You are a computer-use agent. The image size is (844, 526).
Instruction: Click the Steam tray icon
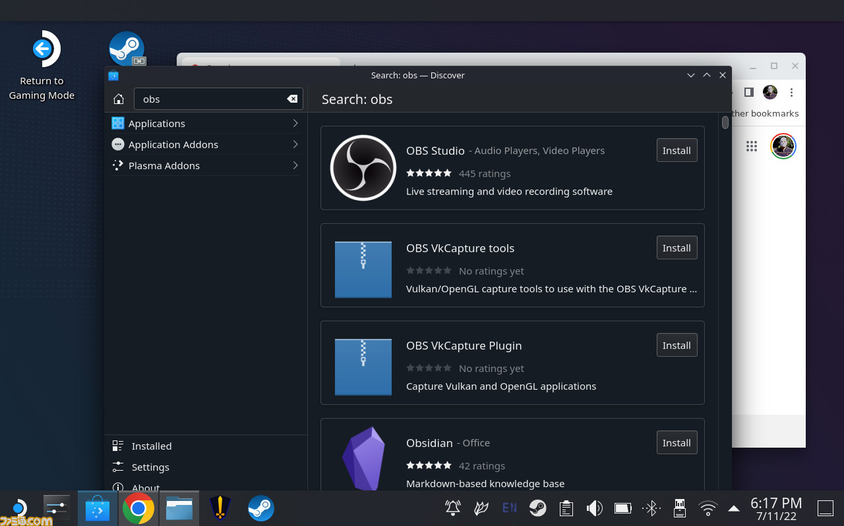pyautogui.click(x=538, y=508)
